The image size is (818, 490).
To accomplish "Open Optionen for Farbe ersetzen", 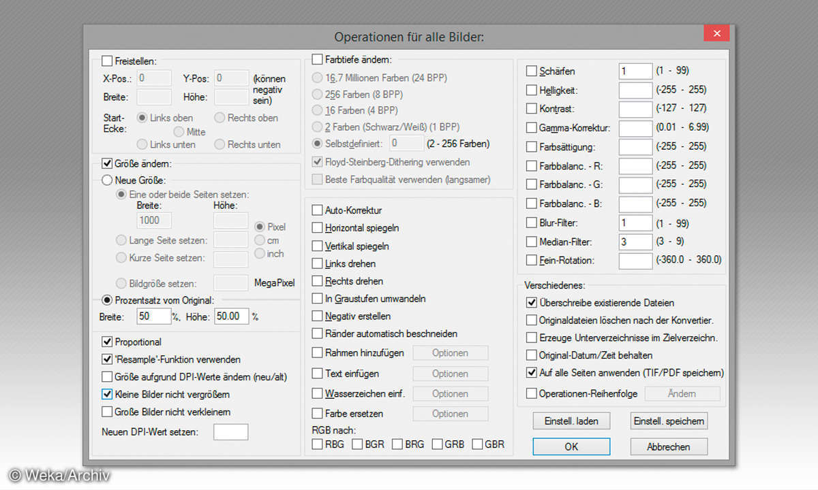I will [450, 414].
